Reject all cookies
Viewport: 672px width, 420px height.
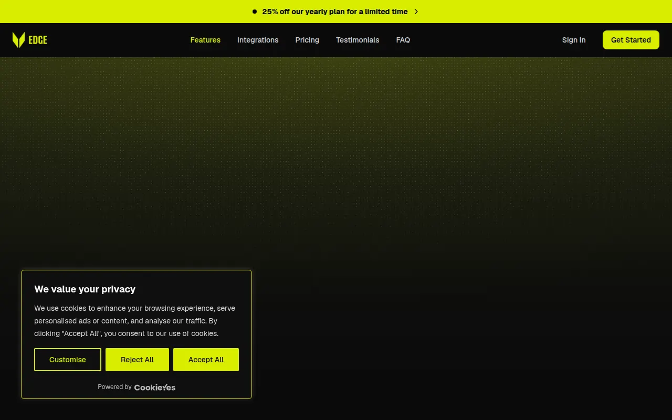(x=137, y=360)
